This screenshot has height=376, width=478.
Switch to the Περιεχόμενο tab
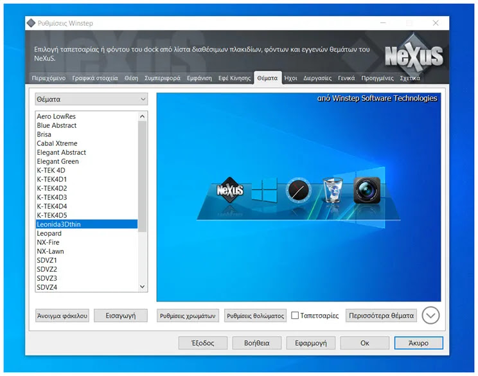49,78
